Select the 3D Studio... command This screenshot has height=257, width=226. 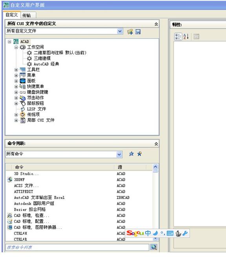click(26, 173)
